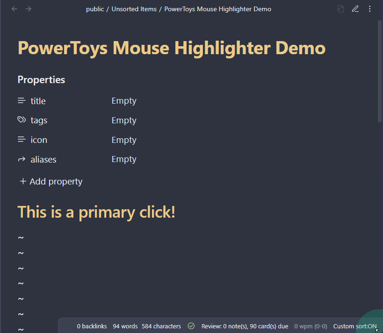This screenshot has height=333, width=383.
Task: Click the title property text icon
Action: [22, 101]
